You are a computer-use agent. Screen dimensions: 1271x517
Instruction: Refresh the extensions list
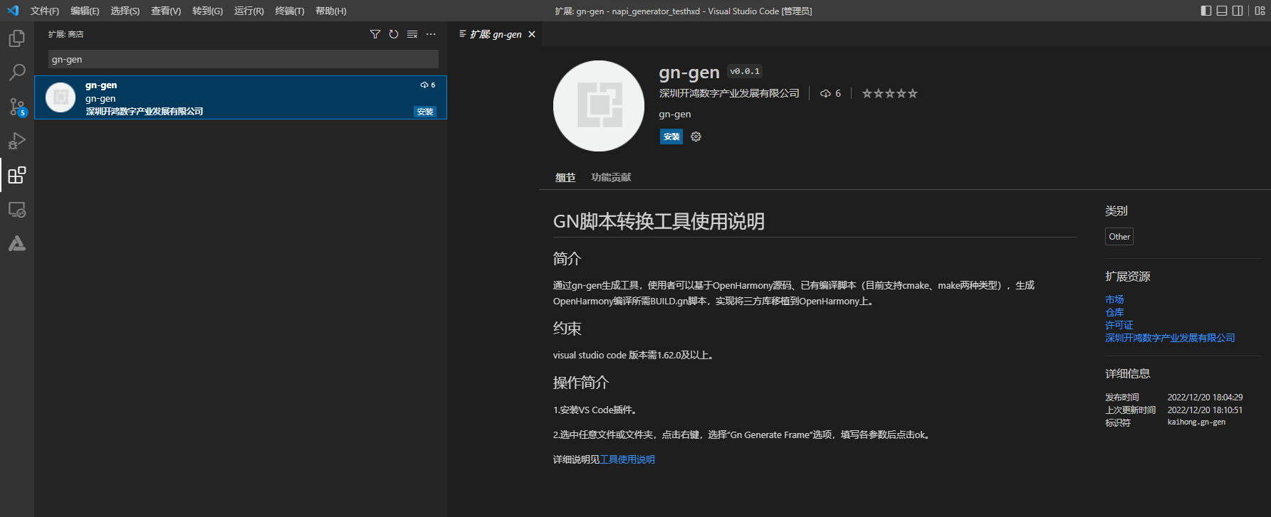[394, 34]
